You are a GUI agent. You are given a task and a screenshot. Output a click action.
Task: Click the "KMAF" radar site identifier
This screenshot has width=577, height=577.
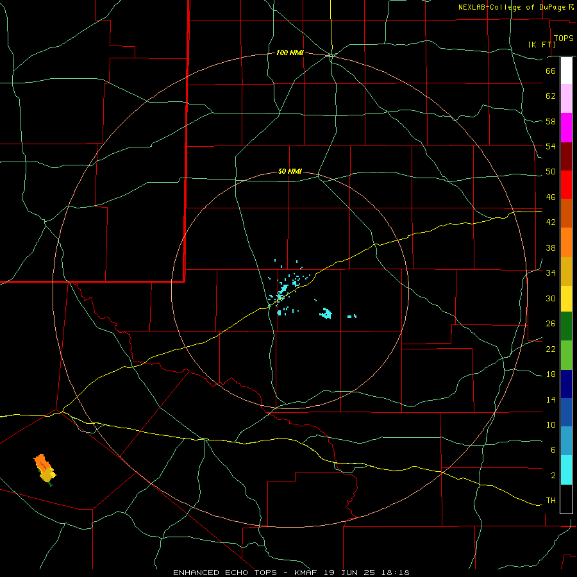coord(307,573)
